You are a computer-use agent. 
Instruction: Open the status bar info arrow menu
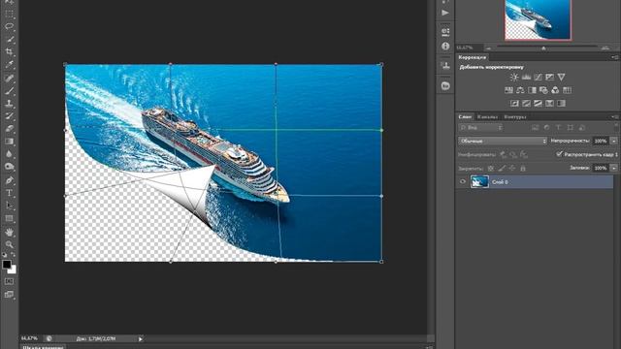coord(140,338)
